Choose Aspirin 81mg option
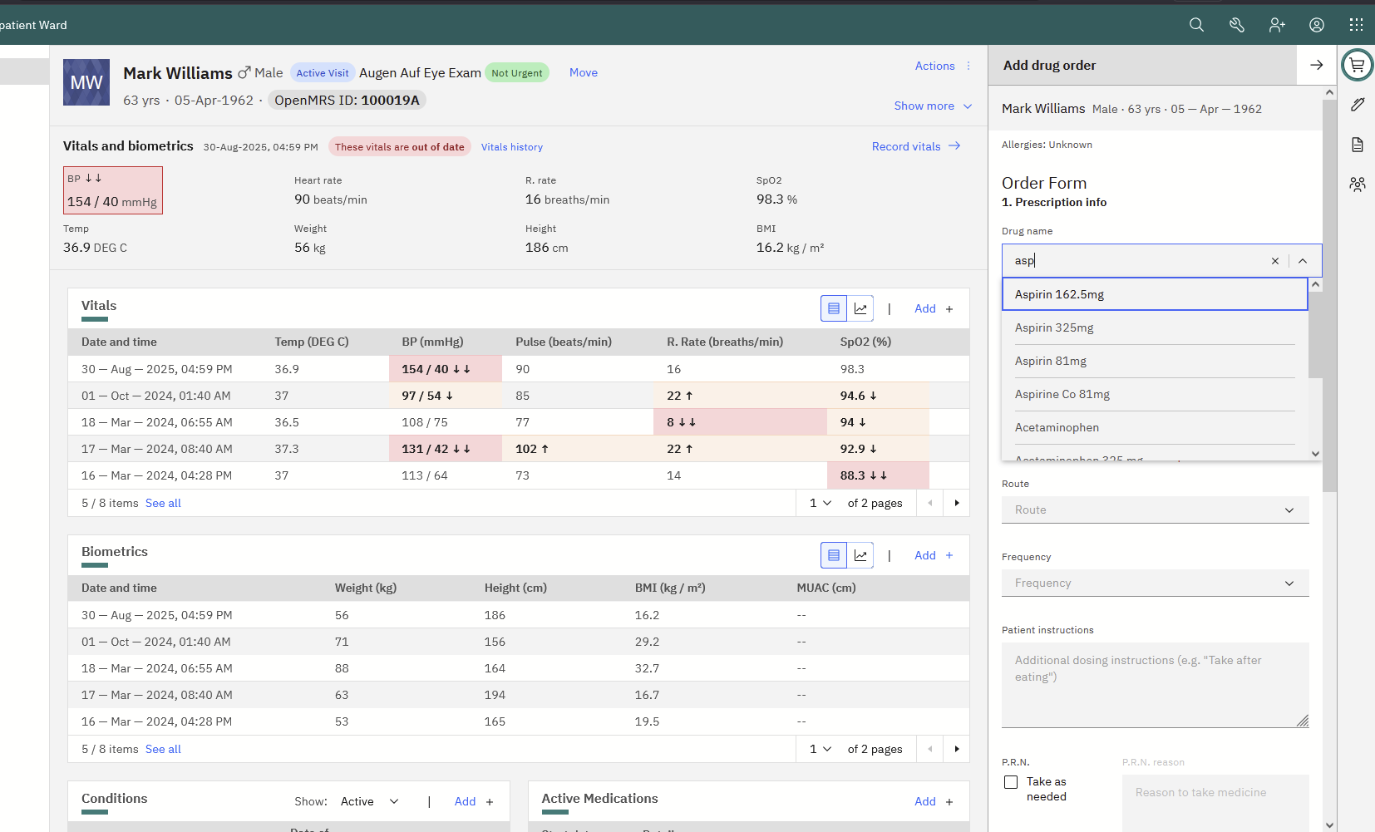 click(x=1051, y=361)
